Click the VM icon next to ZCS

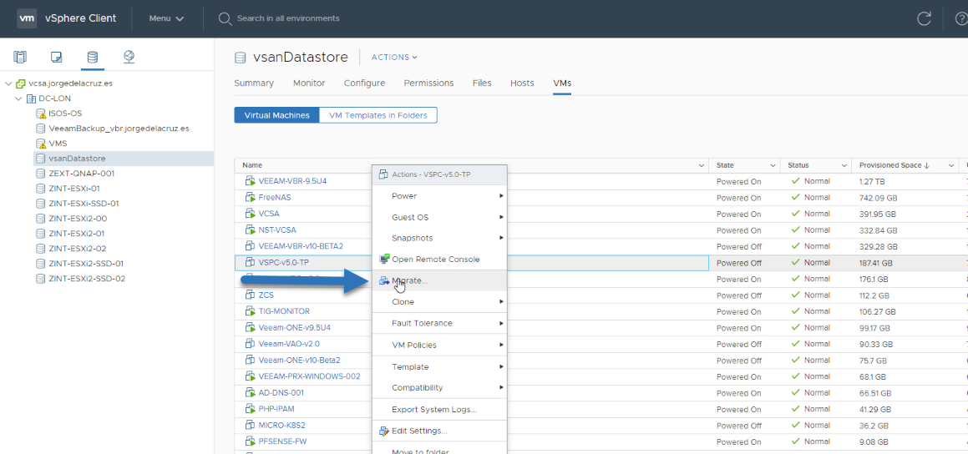250,295
